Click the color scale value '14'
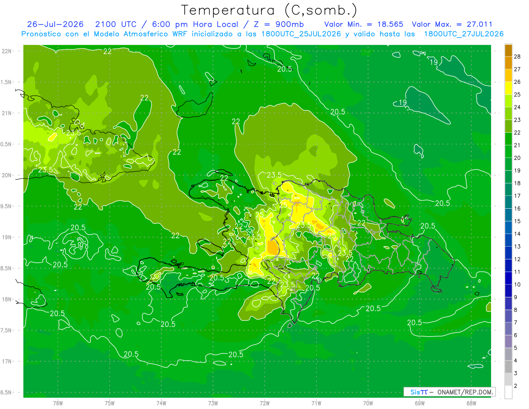This screenshot has height=409, width=529. pos(518,234)
